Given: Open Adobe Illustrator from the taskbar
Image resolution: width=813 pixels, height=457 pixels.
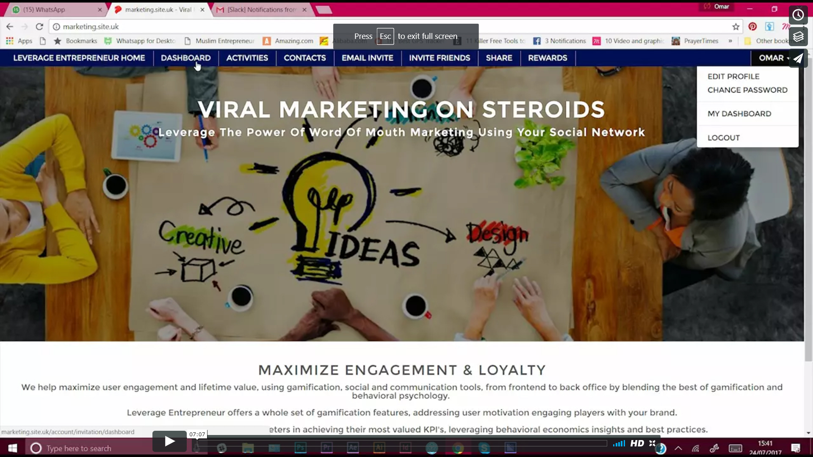Looking at the screenshot, I should [x=380, y=448].
